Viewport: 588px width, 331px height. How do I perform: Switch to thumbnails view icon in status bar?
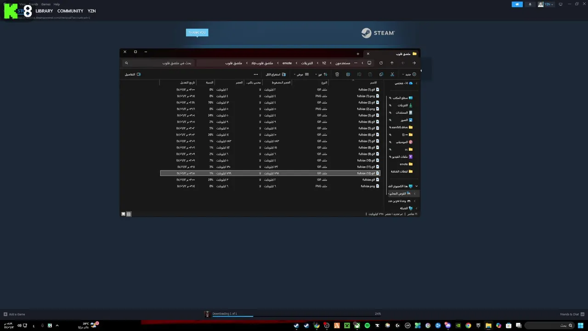[123, 214]
